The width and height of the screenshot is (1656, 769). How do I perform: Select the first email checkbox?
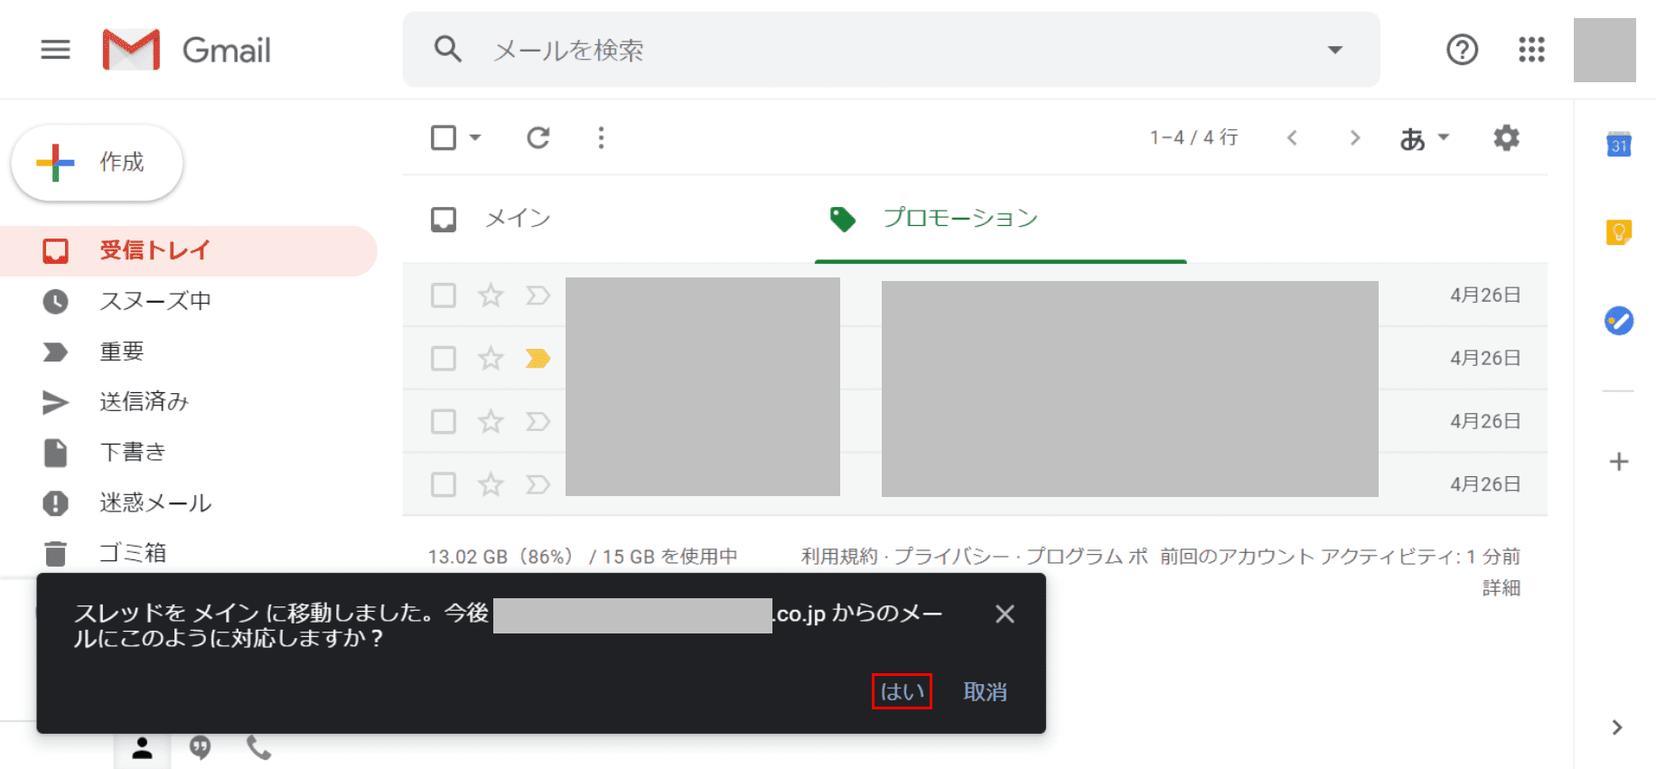444,295
